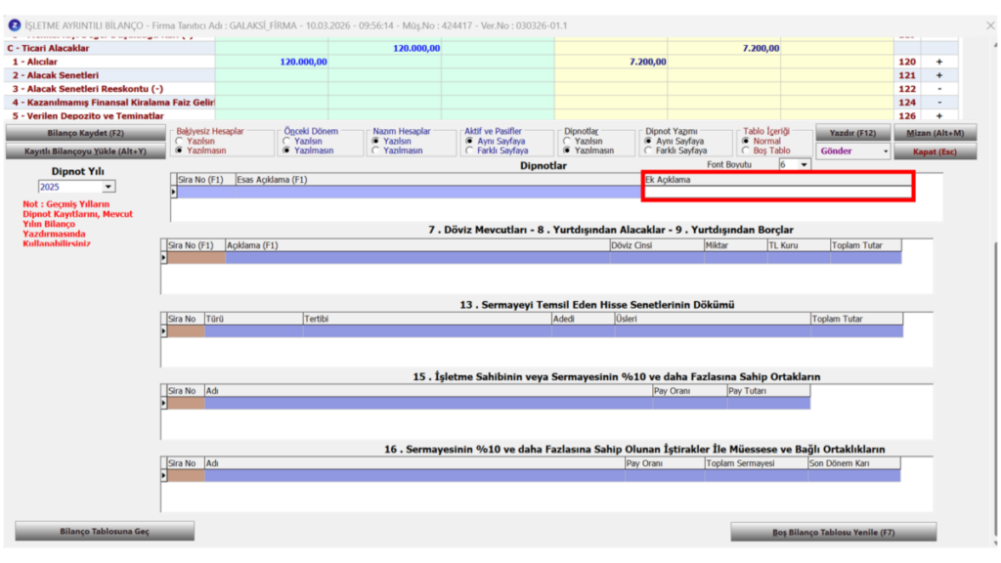Viewport: 1001px width, 563px height.
Task: Click the Adedi column header
Action: (x=583, y=319)
